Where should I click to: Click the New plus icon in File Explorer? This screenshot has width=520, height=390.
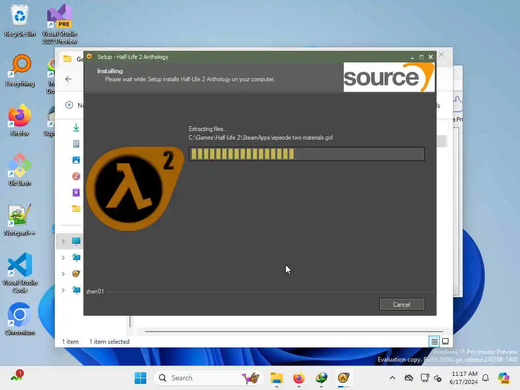[x=69, y=105]
